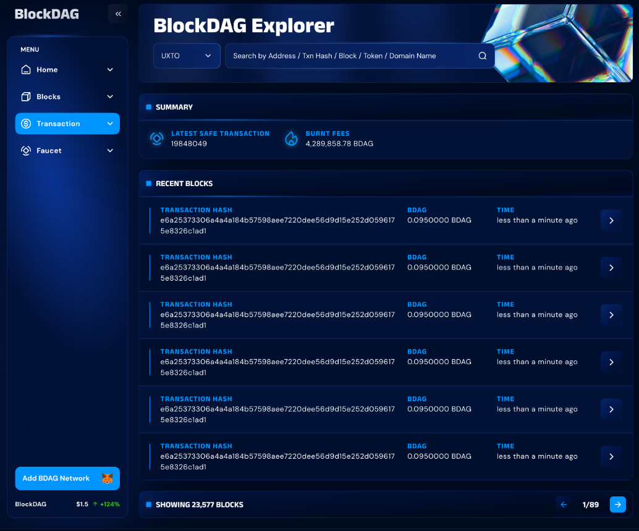Click first row transaction hash

(x=277, y=226)
